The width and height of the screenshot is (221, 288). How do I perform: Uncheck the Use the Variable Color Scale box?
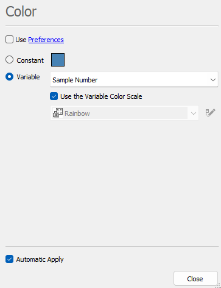coord(54,96)
